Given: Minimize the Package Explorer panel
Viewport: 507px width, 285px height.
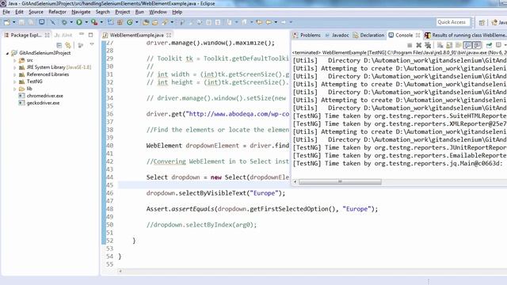Looking at the screenshot, I should click(x=82, y=34).
